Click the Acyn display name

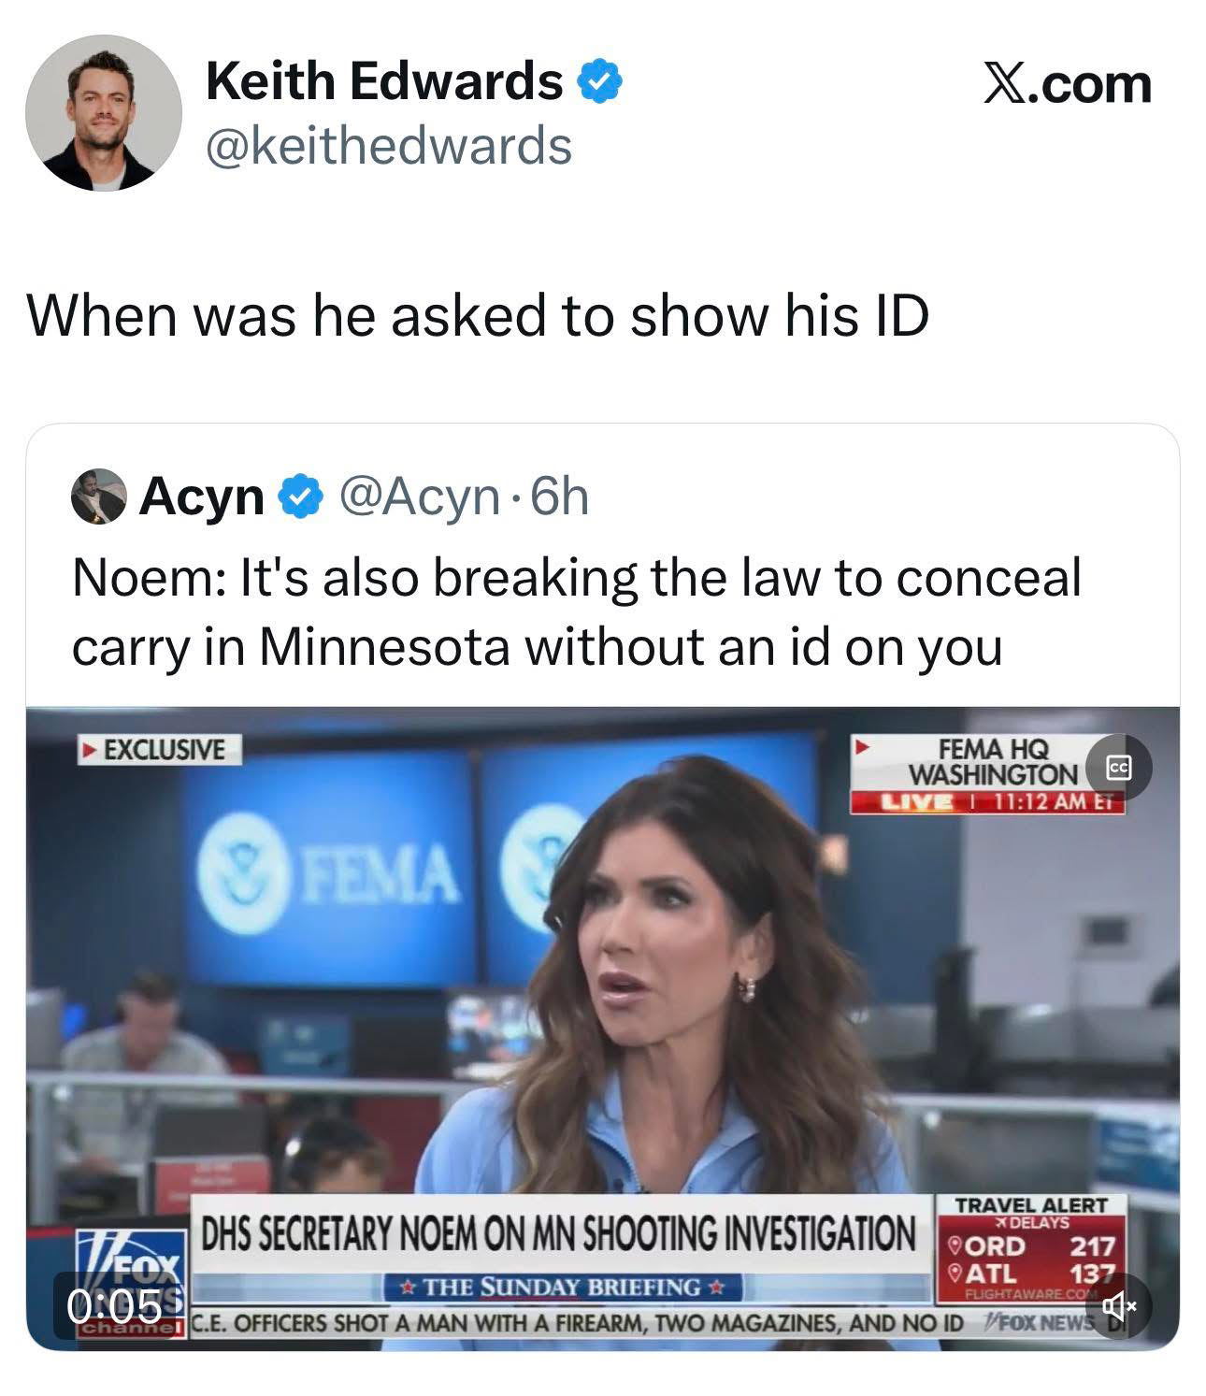(203, 497)
